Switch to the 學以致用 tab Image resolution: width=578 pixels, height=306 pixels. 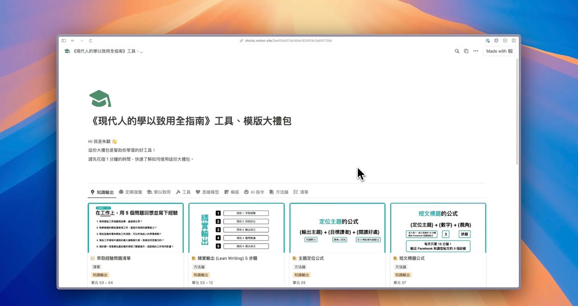click(x=158, y=192)
